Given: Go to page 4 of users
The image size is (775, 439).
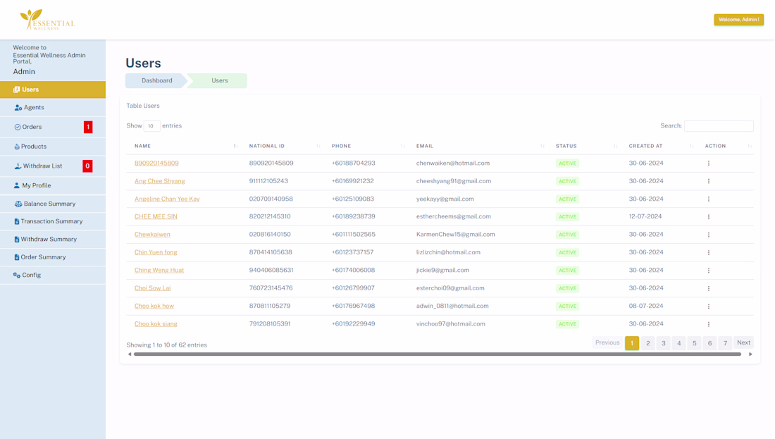Looking at the screenshot, I should click(x=678, y=343).
